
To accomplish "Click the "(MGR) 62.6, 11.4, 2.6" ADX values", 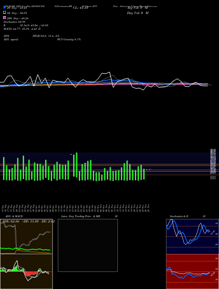I will [46, 36].
